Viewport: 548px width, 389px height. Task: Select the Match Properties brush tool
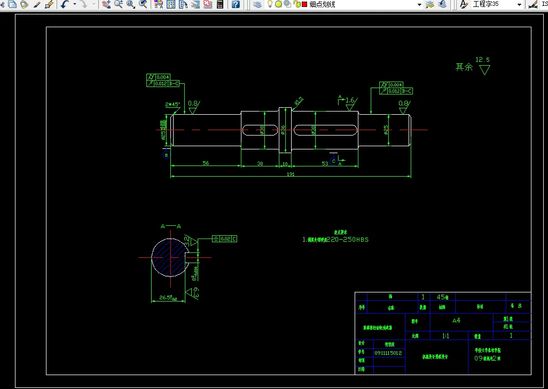click(37, 4)
